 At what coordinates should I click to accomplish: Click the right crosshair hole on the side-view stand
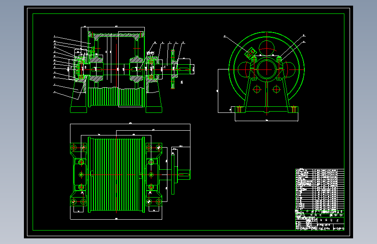pyautogui.click(x=276, y=89)
